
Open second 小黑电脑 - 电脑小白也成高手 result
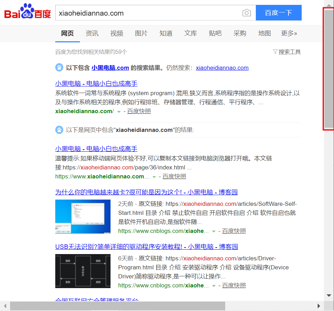[96, 149]
